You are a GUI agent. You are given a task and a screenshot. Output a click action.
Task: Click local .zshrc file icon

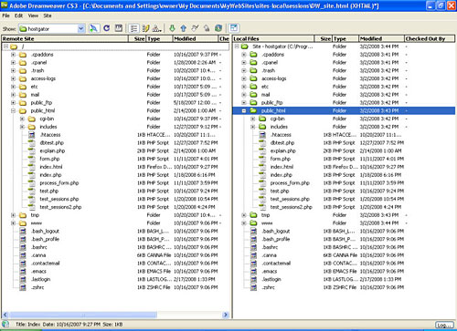click(x=253, y=287)
